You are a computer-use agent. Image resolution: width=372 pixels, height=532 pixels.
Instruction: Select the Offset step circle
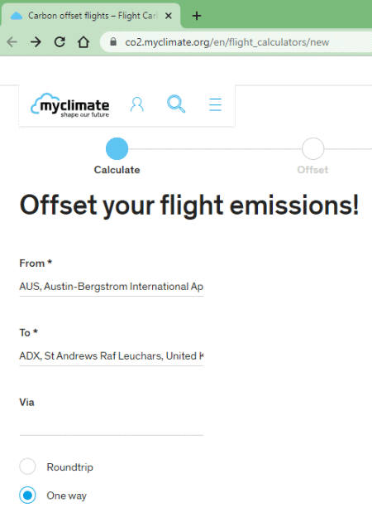pos(312,148)
